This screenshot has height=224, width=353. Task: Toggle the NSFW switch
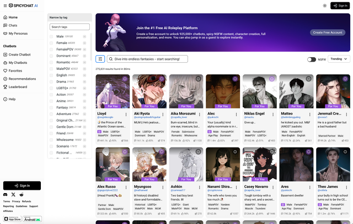312,59
